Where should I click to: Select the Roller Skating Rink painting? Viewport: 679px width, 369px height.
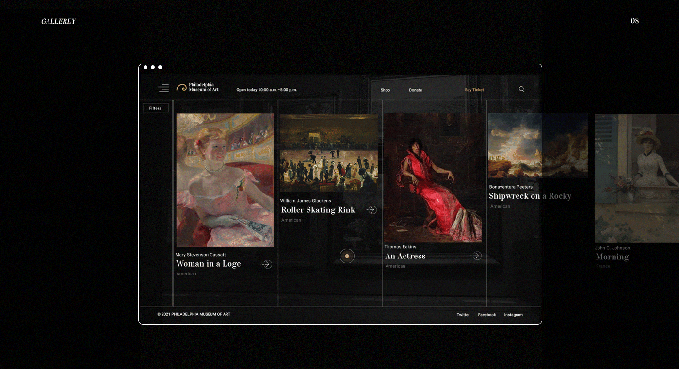[x=328, y=153]
